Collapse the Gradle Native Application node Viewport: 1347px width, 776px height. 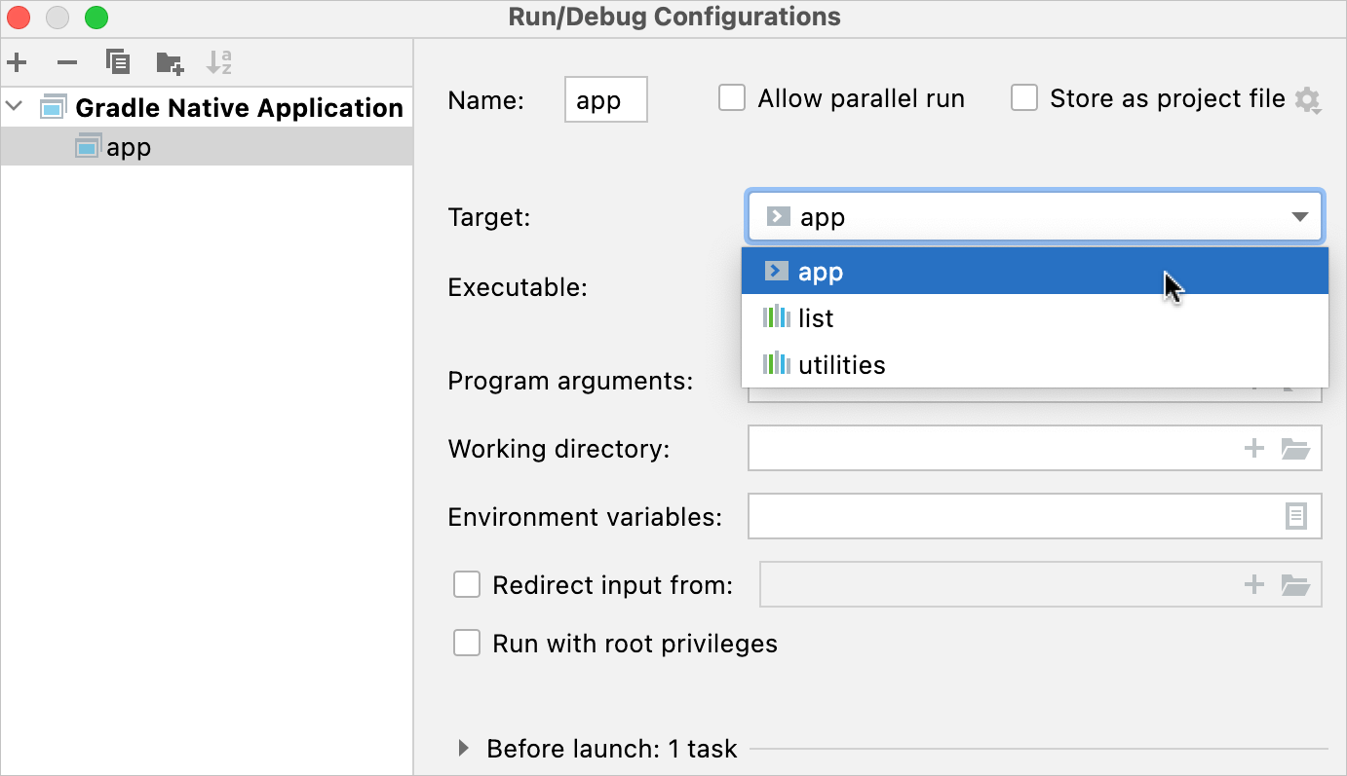pyautogui.click(x=15, y=107)
